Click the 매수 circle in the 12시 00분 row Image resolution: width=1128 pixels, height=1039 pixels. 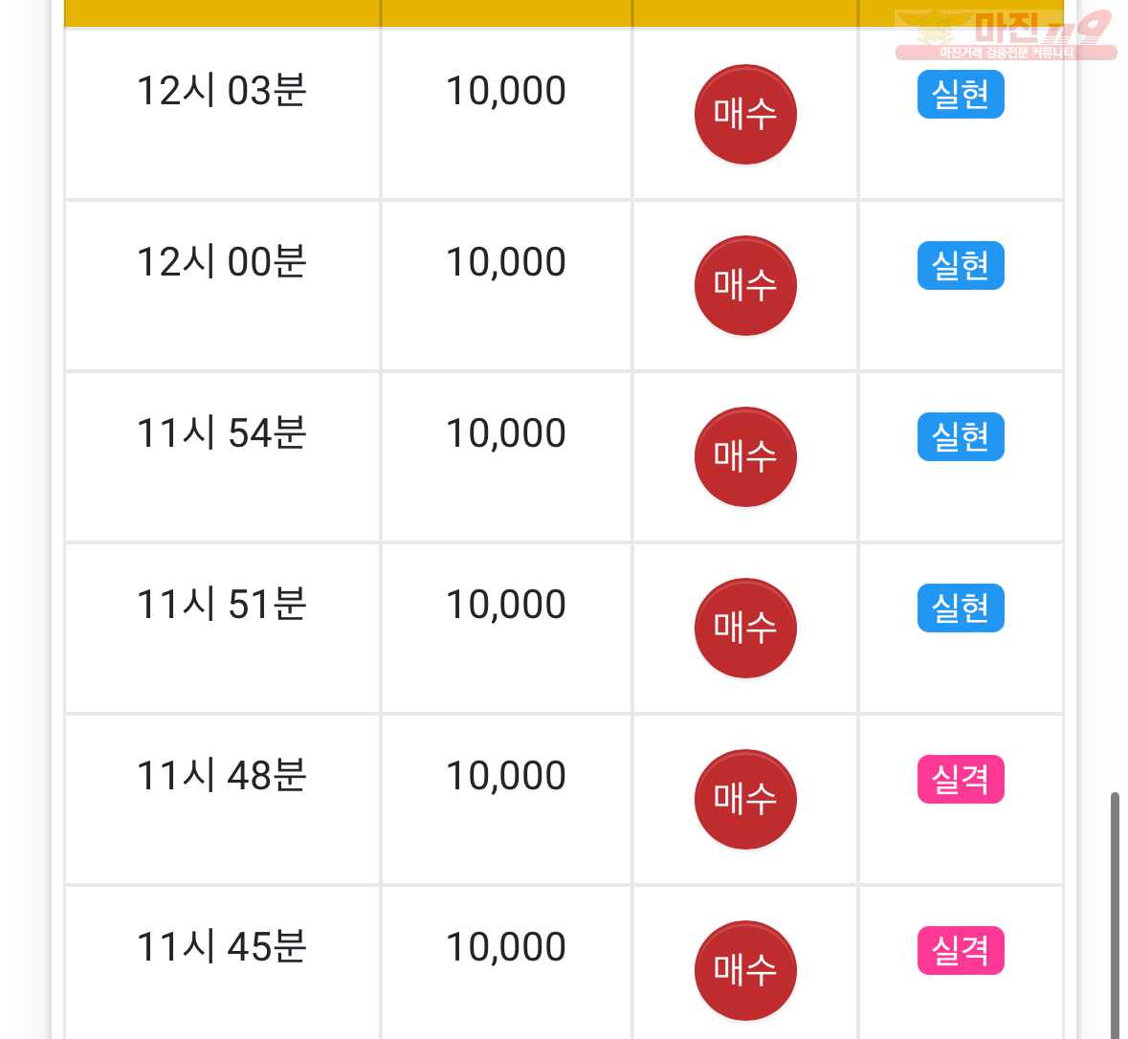(745, 286)
